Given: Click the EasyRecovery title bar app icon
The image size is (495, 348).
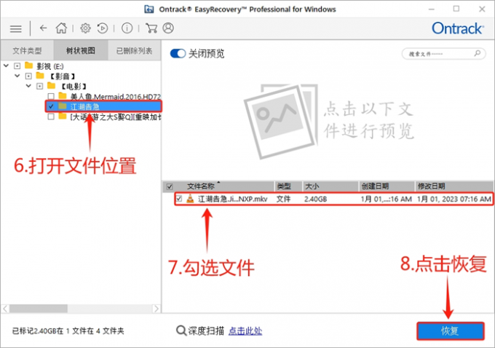Looking at the screenshot, I should pyautogui.click(x=149, y=9).
